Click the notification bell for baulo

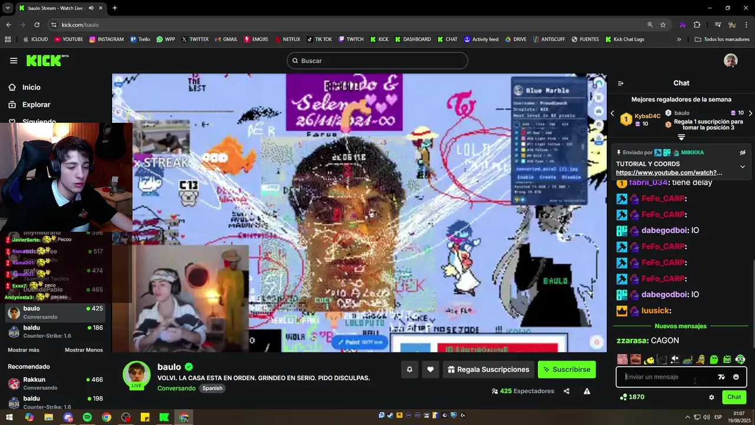[x=409, y=370]
